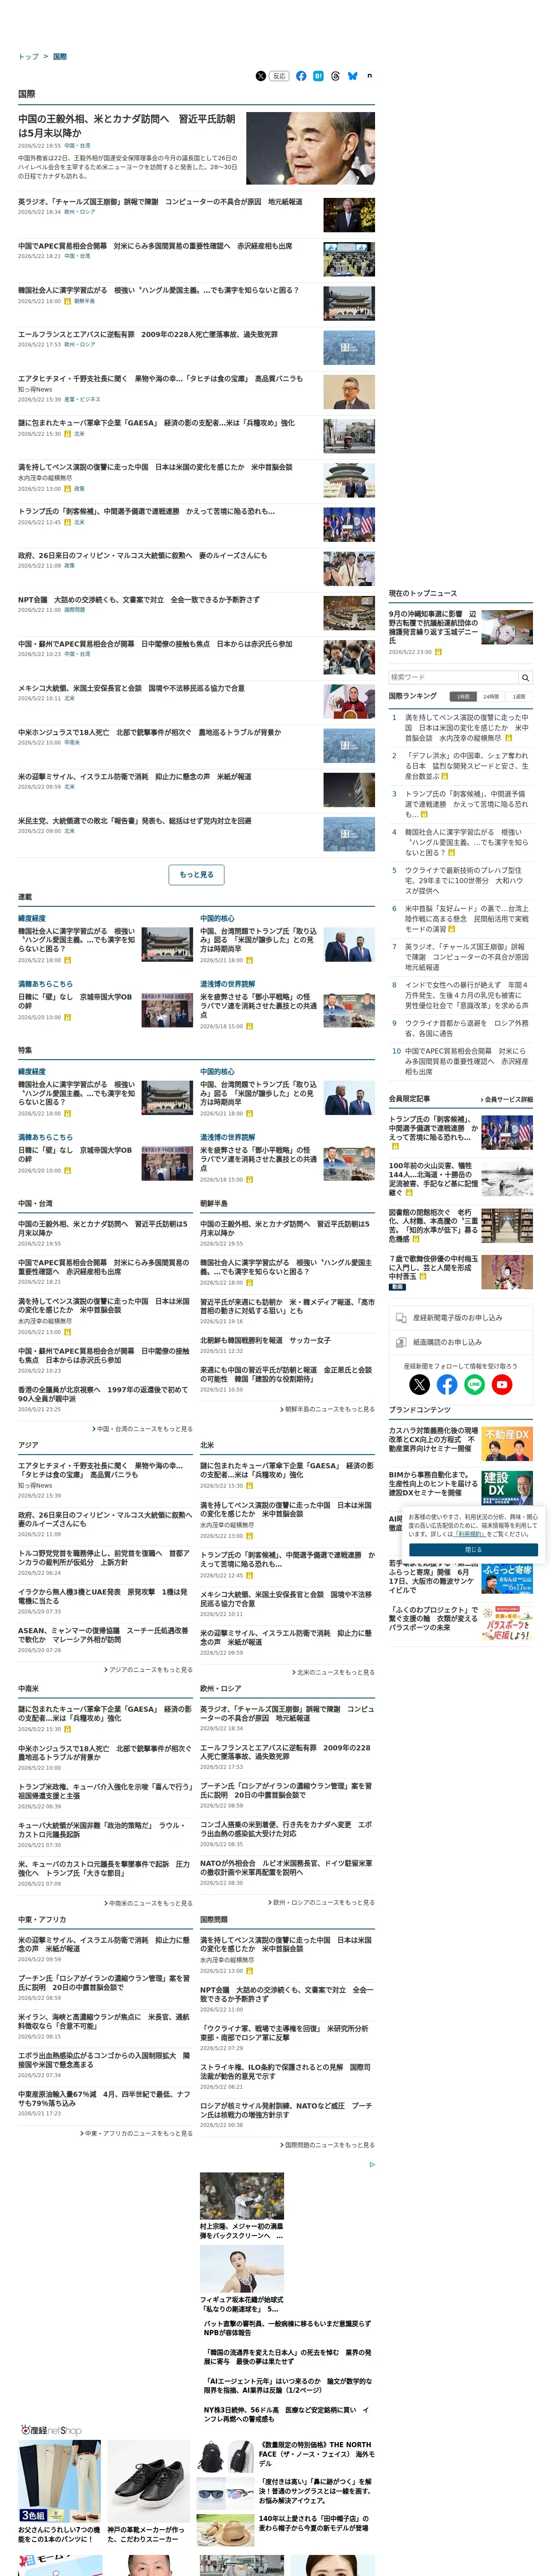Share the page on Threads
This screenshot has width=551, height=2576.
(x=335, y=76)
